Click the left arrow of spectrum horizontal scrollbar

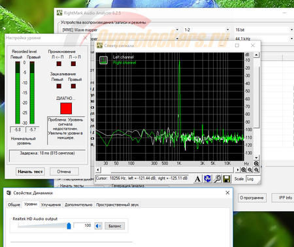pyautogui.click(x=98, y=170)
